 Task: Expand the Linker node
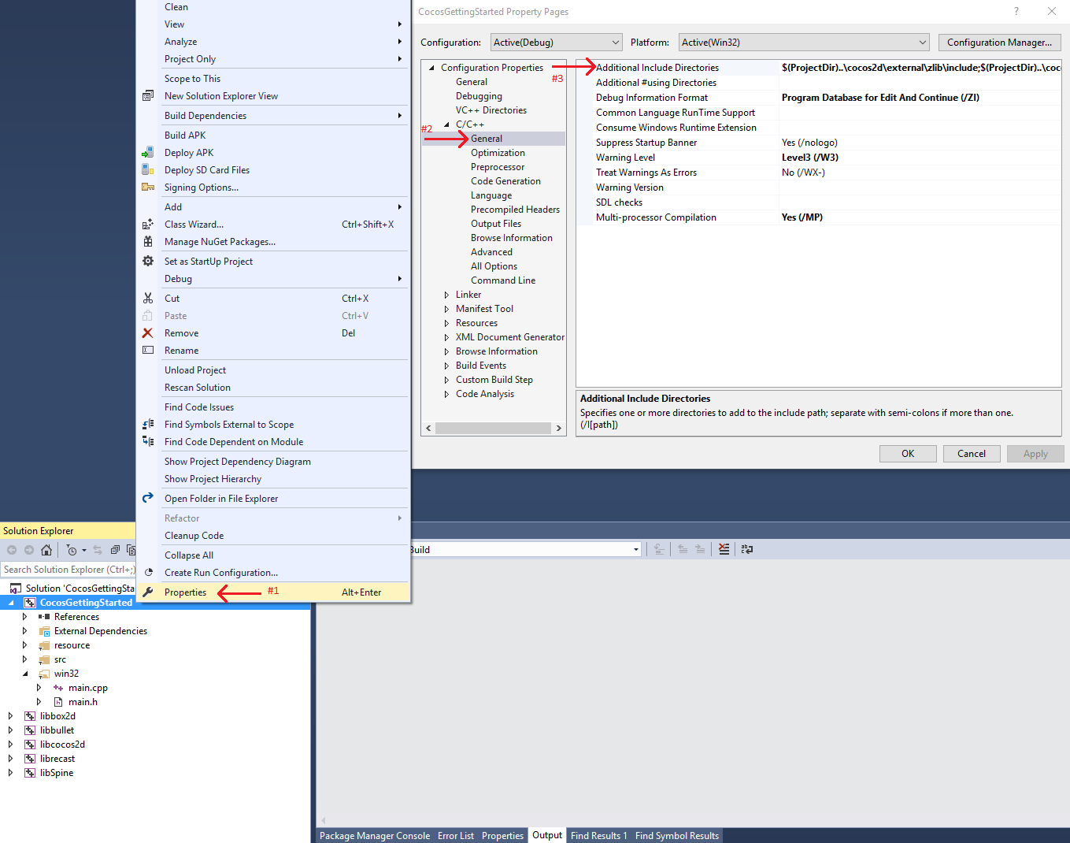pos(446,295)
